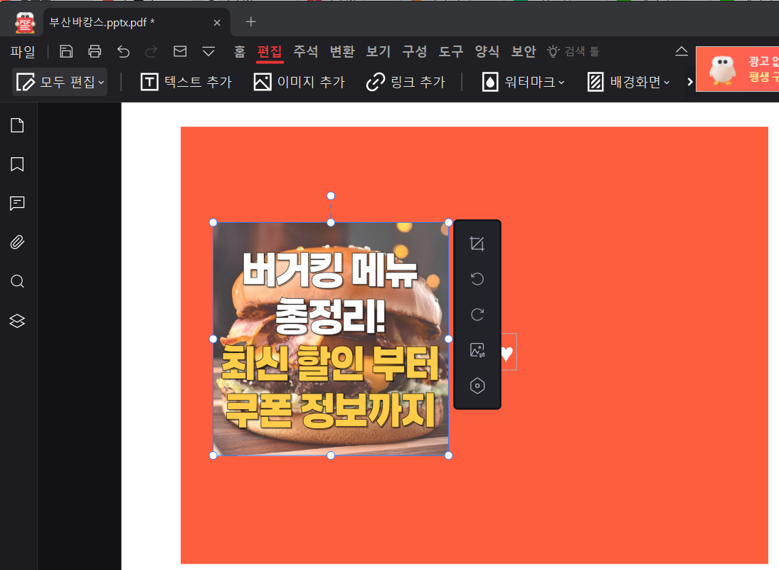Select the 편집 tab
Image resolution: width=779 pixels, height=570 pixels.
[270, 52]
